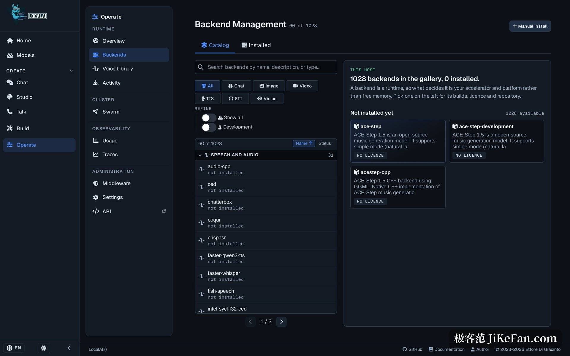Image resolution: width=570 pixels, height=356 pixels.
Task: Toggle the Show all switch
Action: point(208,118)
